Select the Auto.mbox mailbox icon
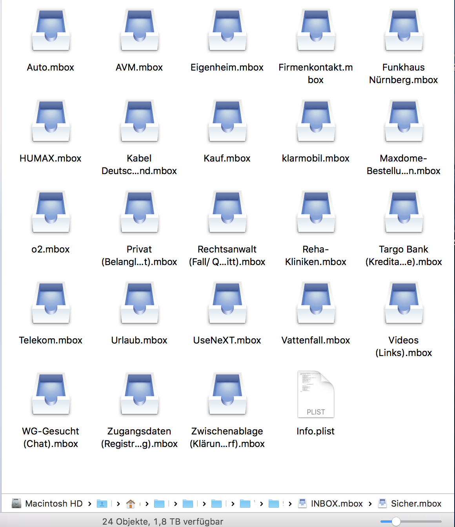 point(51,31)
